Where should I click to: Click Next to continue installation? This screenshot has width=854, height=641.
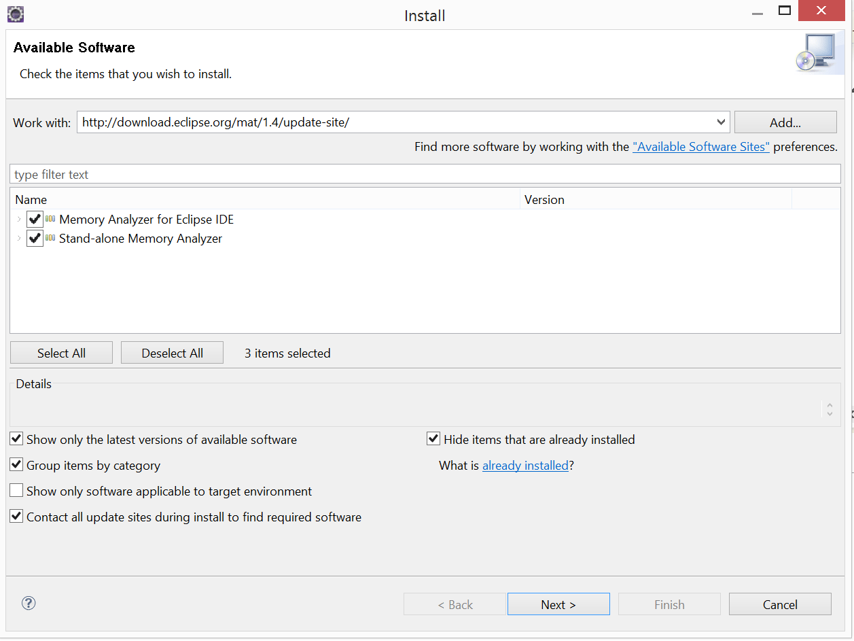pos(558,604)
